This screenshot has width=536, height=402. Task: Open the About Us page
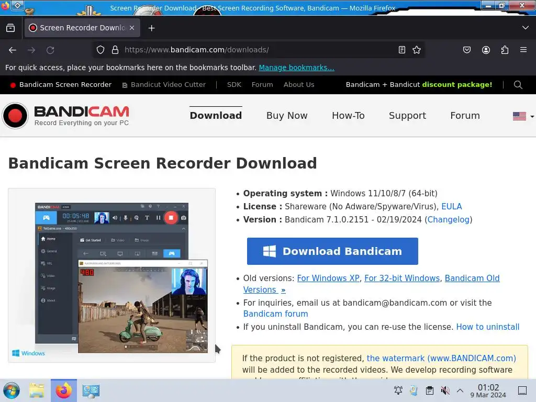click(x=299, y=85)
